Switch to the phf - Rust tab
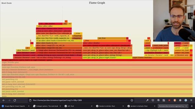 tap(78, 106)
